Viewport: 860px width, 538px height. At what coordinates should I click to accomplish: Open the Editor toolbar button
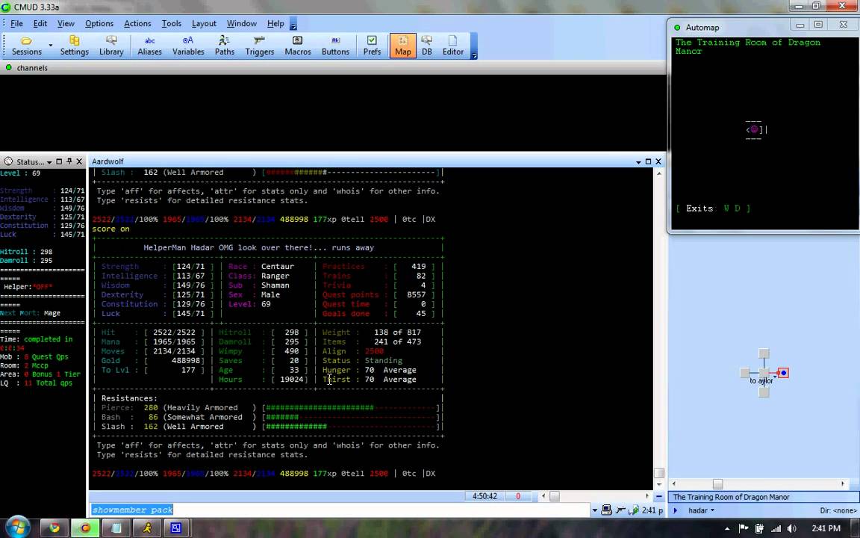coord(453,46)
